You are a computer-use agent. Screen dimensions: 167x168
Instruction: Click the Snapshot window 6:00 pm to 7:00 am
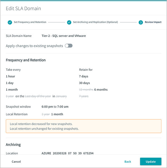click(55, 107)
